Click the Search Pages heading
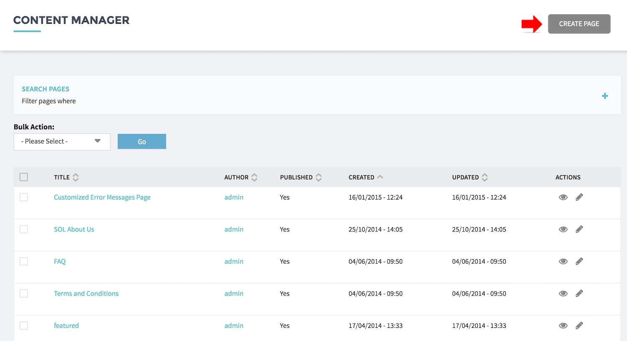The width and height of the screenshot is (627, 347). (x=46, y=89)
